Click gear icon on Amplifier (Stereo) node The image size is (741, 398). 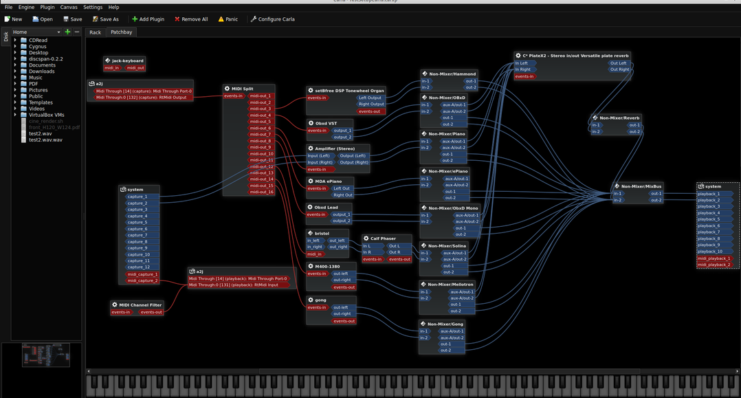pyautogui.click(x=311, y=148)
